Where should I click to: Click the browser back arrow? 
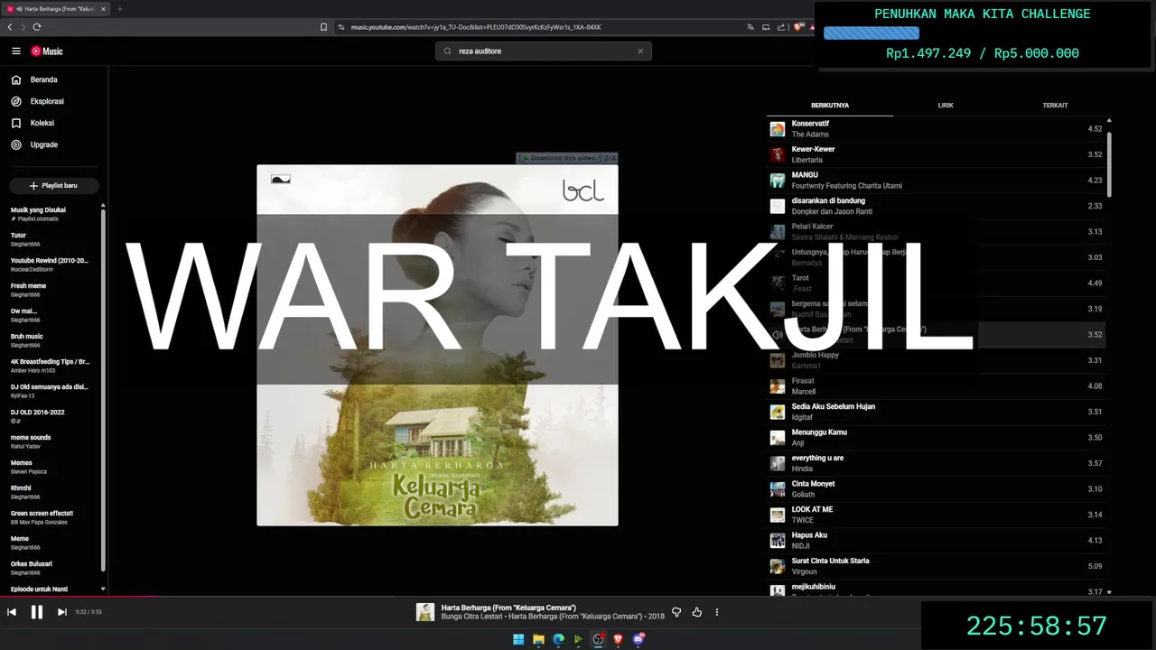point(10,27)
